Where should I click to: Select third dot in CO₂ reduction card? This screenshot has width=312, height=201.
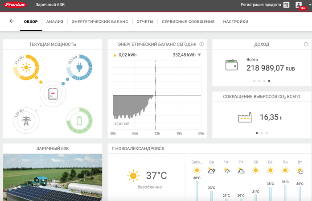point(267,133)
